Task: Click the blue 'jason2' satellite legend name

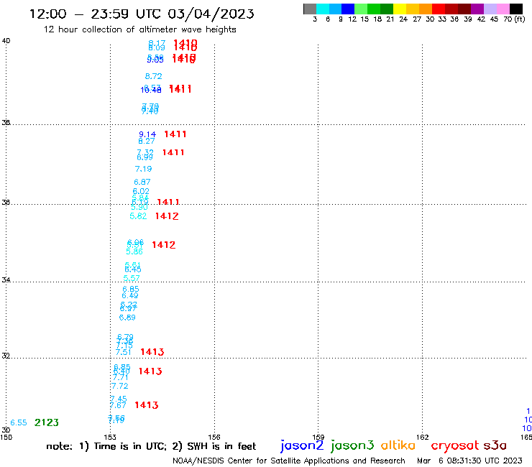Action: coord(302,445)
